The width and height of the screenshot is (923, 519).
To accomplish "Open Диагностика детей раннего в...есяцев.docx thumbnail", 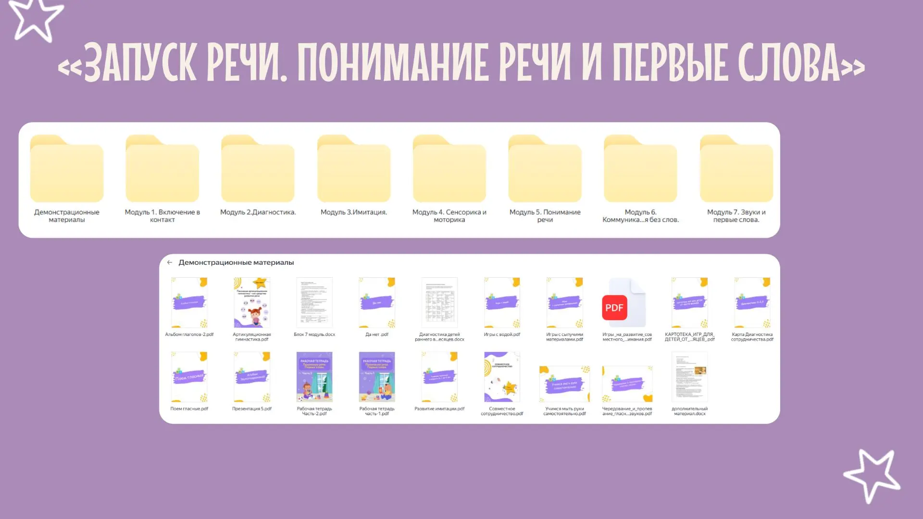I will coord(439,303).
